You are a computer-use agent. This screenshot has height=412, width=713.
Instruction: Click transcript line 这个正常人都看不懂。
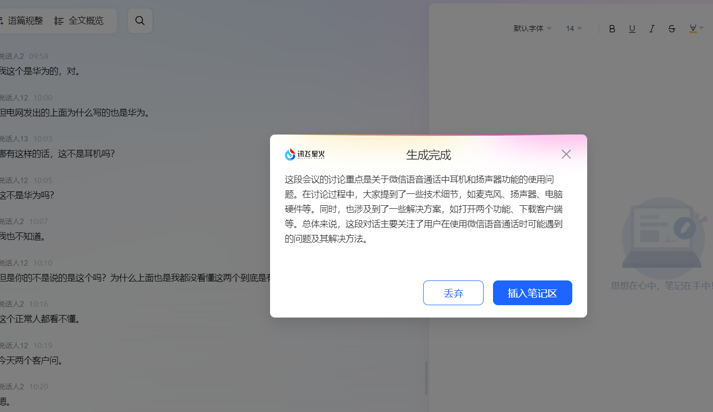coord(40,319)
